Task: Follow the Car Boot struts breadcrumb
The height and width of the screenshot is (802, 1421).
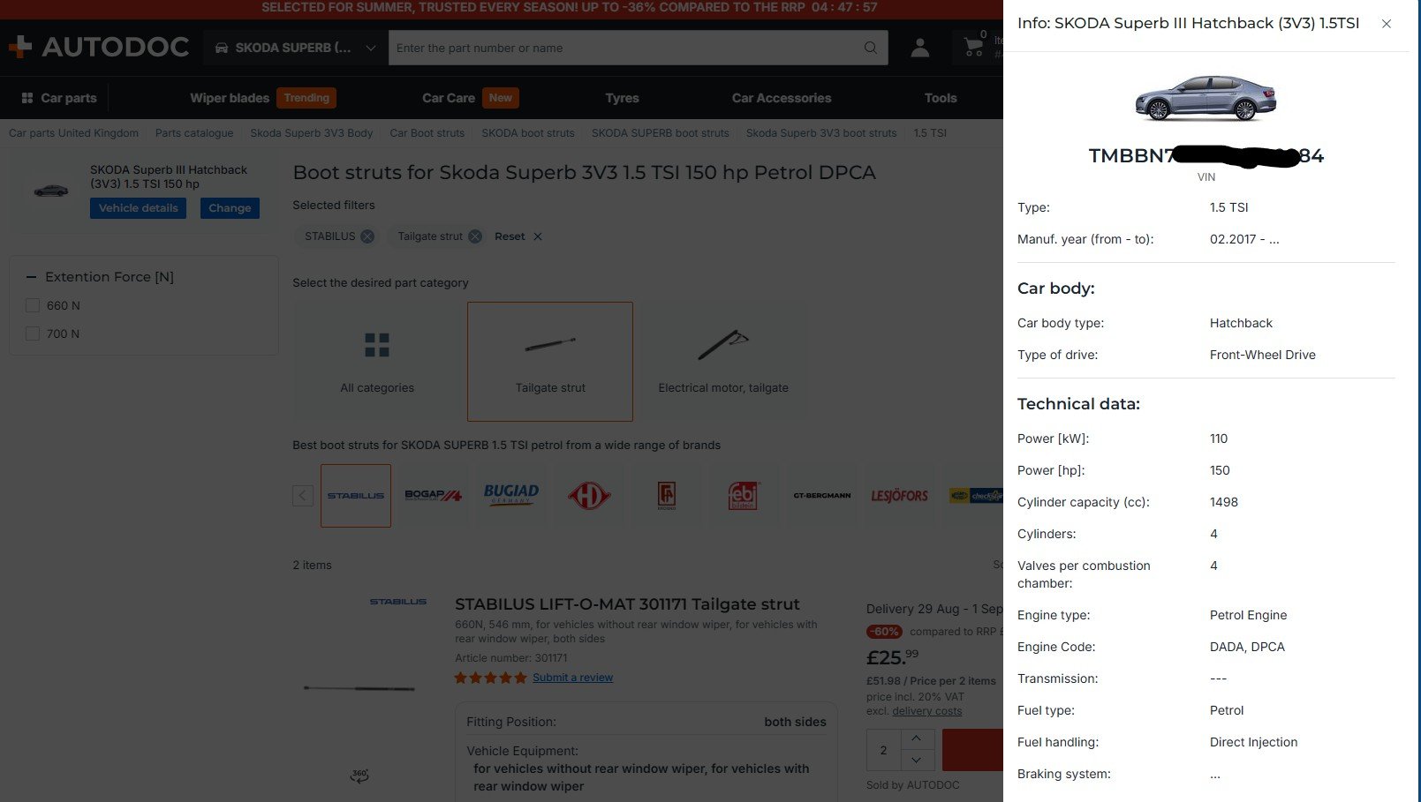Action: (427, 133)
